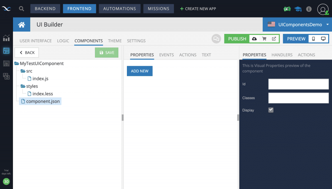Click the shopping cart publish icon
Screen dimensions: 332x189
click(264, 39)
